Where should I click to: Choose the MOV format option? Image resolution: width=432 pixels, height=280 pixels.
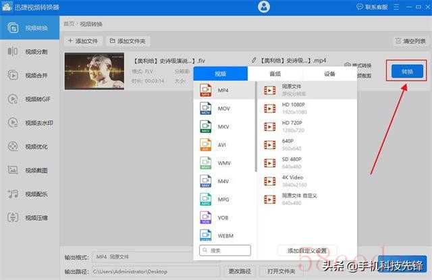[x=223, y=108]
